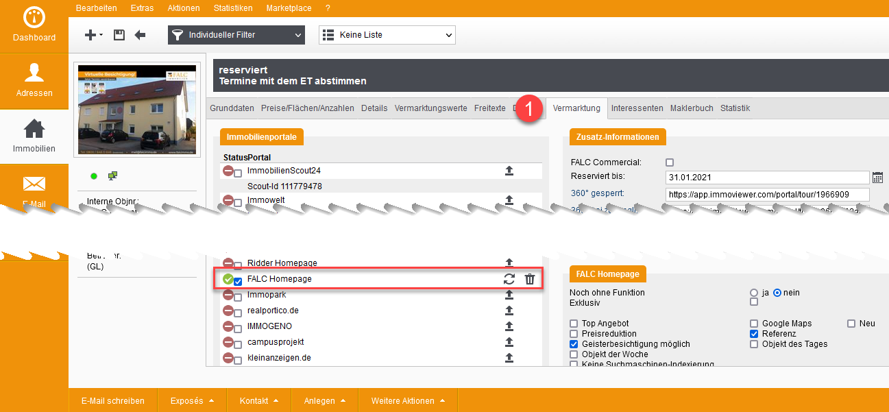Screen dimensions: 889x412
Task: Switch to the Interessenten tab
Action: point(637,108)
